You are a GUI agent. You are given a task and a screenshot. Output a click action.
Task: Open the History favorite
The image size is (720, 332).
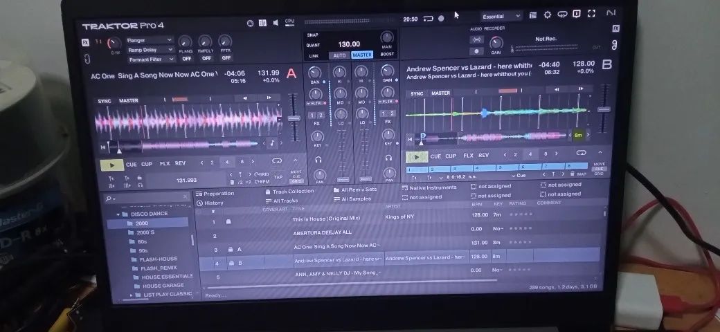tap(210, 203)
